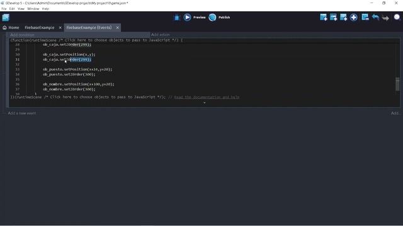Click Add action placeholder

point(160,35)
